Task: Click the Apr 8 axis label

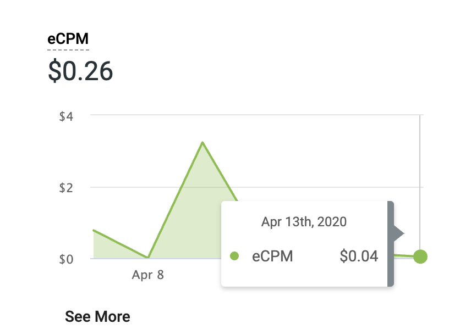Action: point(147,274)
